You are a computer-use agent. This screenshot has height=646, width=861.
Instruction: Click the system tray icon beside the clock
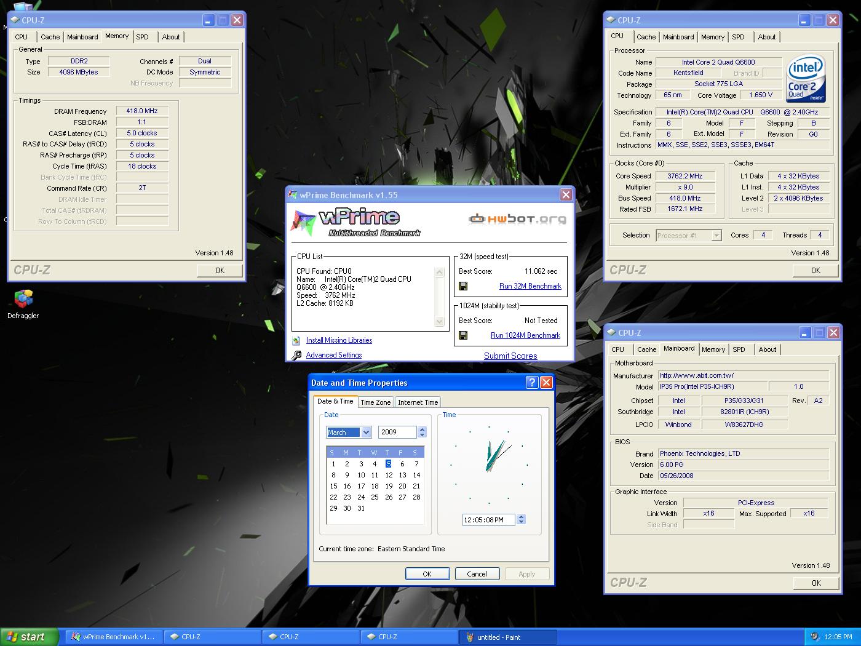[x=815, y=637]
